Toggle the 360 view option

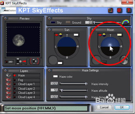point(9,62)
